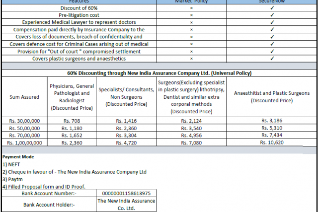Click the Rs. 30,00,000 sum assured cell
The image size is (318, 212).
(x=24, y=121)
